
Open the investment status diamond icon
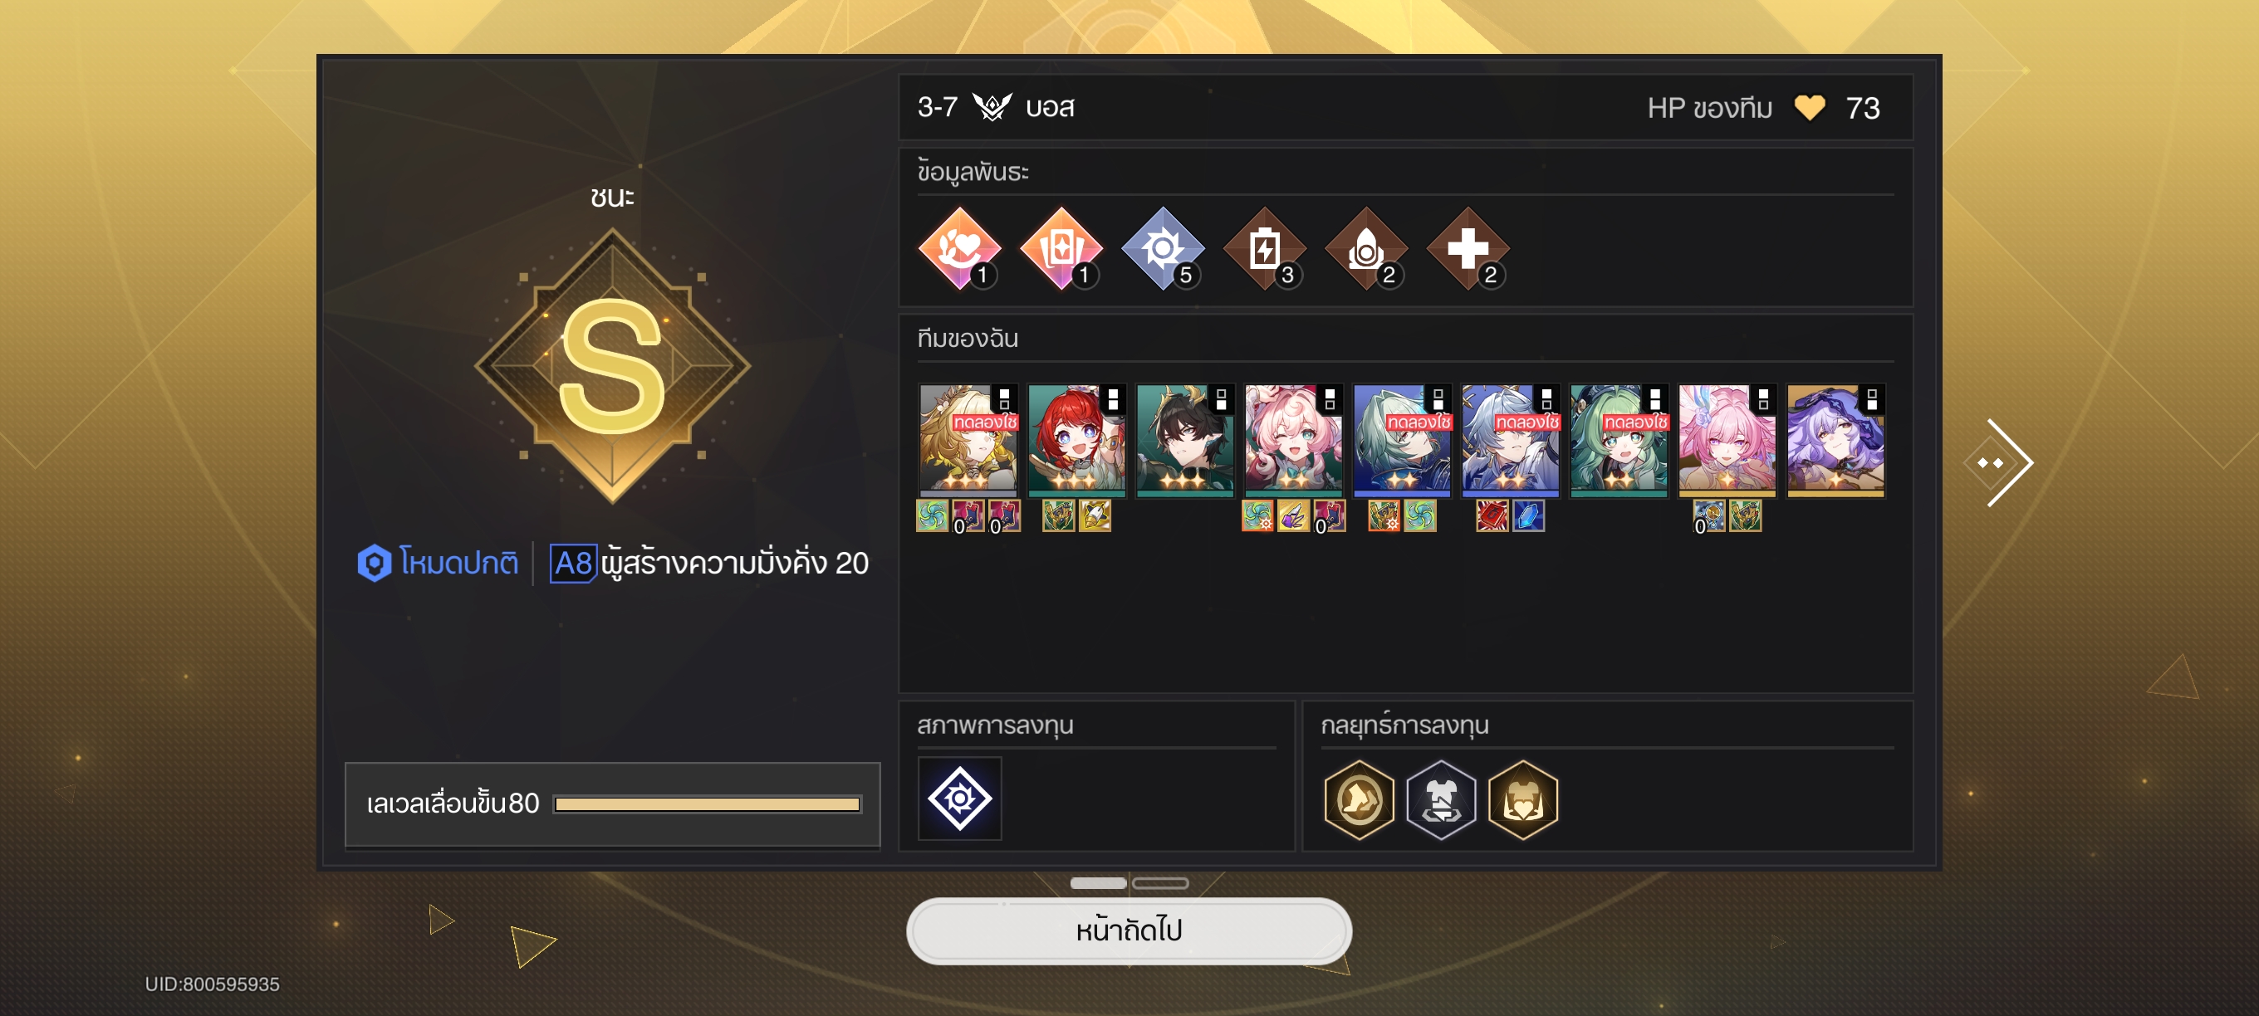pos(959,798)
